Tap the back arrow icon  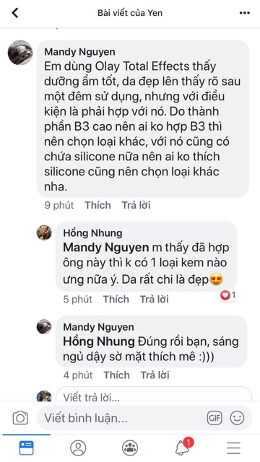point(14,13)
